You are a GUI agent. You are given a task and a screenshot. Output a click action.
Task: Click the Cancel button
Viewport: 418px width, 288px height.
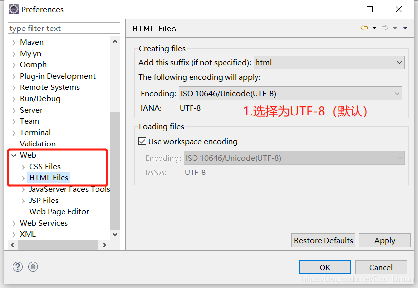coord(381,267)
